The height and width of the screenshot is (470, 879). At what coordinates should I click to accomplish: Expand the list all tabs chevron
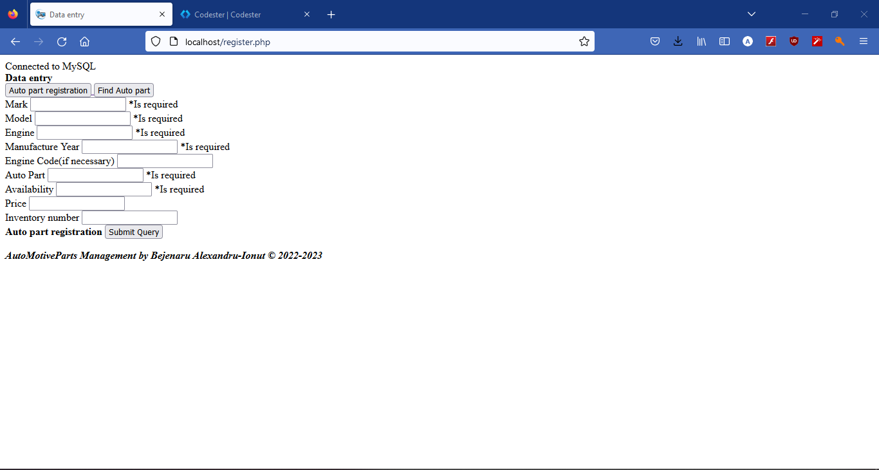coord(751,14)
